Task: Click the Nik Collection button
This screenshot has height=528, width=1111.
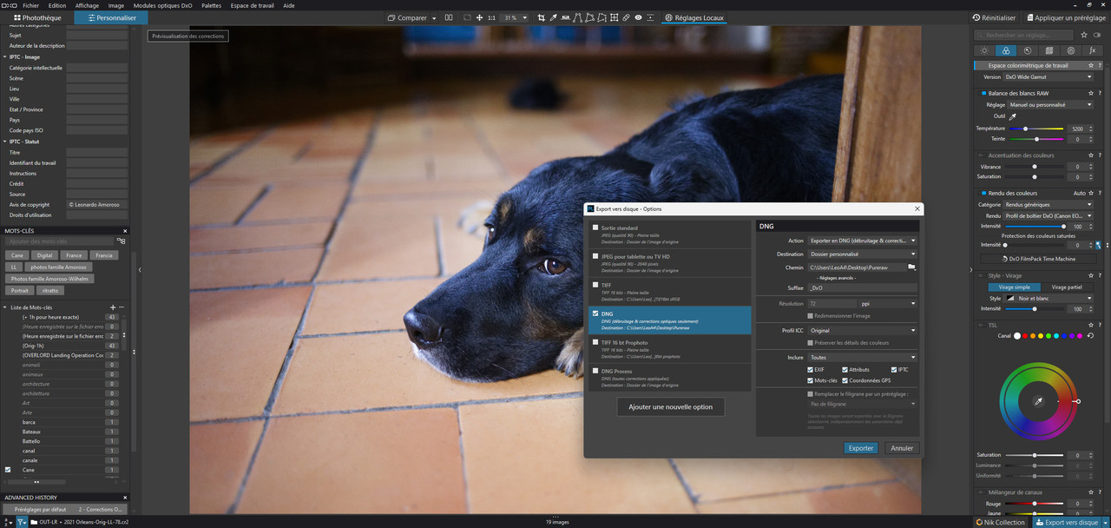Action: click(x=1000, y=522)
